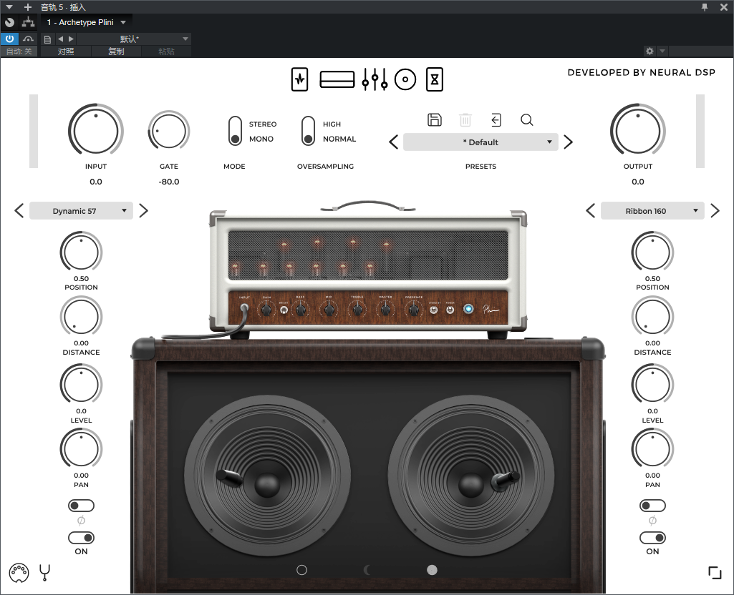Open MIDI mappings icon
This screenshot has height=595, width=734.
coord(19,573)
